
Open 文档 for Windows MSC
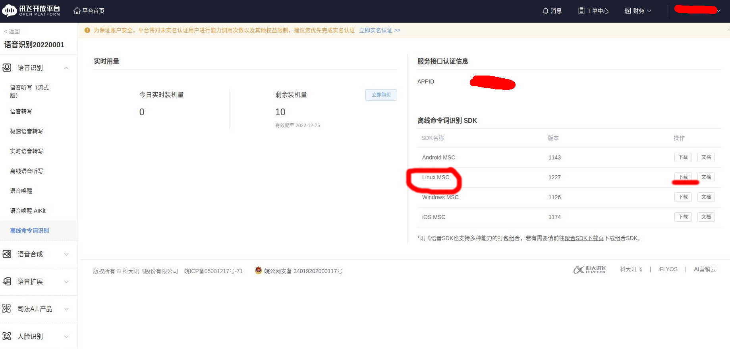(x=706, y=197)
